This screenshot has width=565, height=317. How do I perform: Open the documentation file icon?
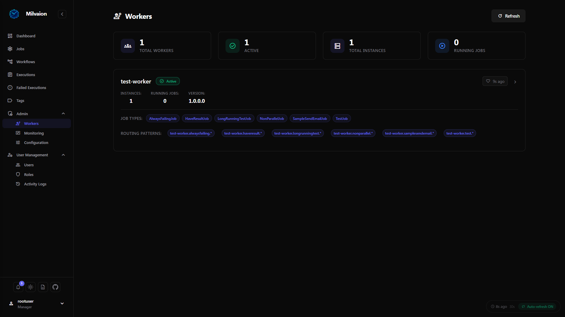(x=43, y=287)
